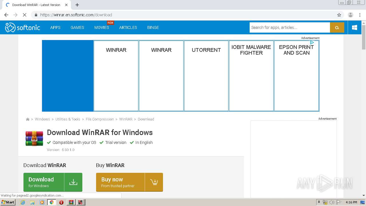The width and height of the screenshot is (366, 206).
Task: Switch to Chrome in taskbar
Action: click(52, 202)
